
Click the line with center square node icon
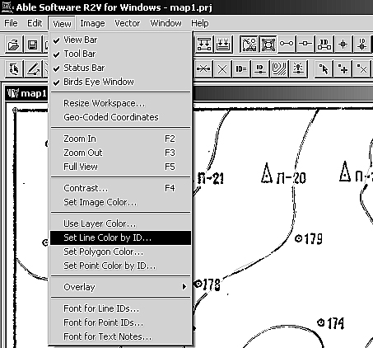coord(305,44)
